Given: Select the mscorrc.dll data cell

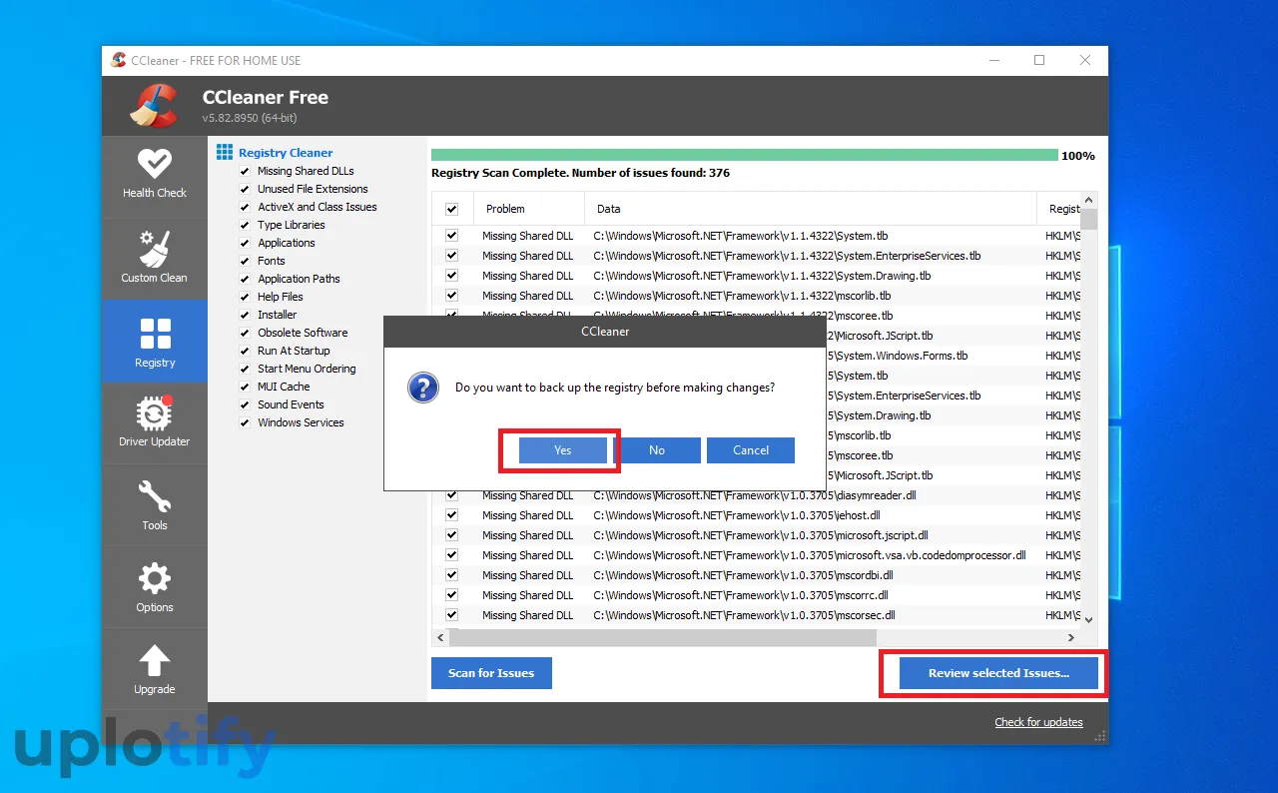Looking at the screenshot, I should tap(741, 595).
